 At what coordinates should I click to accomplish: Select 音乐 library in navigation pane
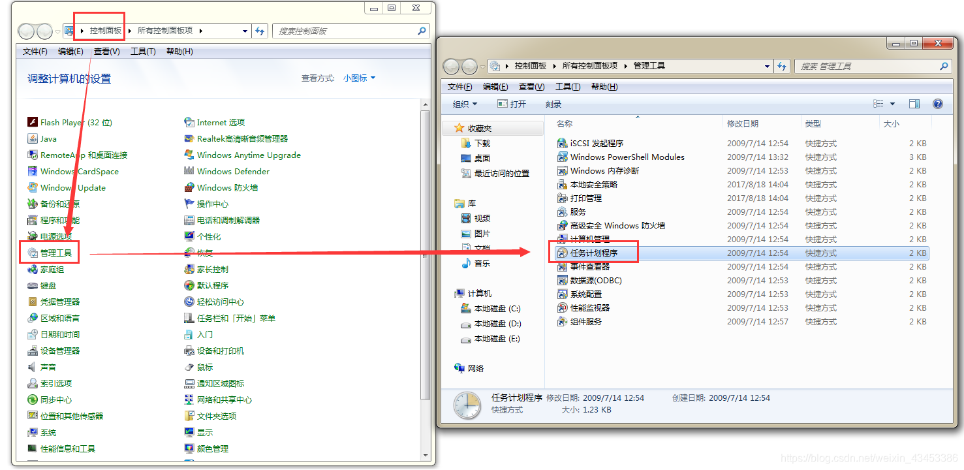pos(482,263)
